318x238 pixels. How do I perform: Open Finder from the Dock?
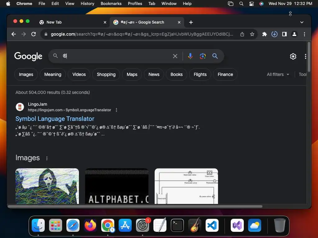click(x=38, y=225)
